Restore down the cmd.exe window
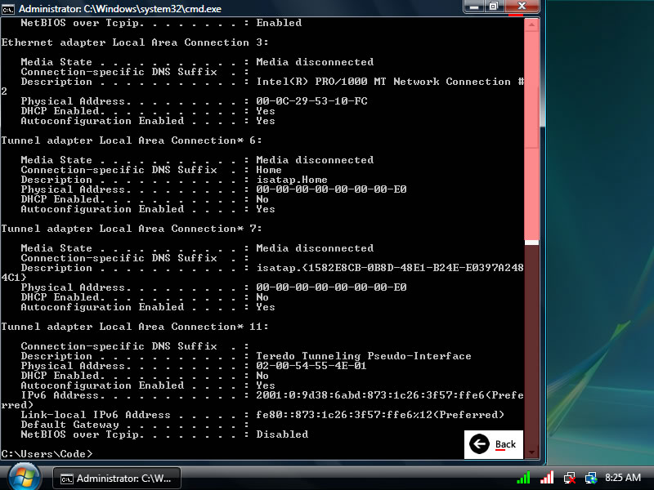This screenshot has height=490, width=654. click(x=495, y=7)
